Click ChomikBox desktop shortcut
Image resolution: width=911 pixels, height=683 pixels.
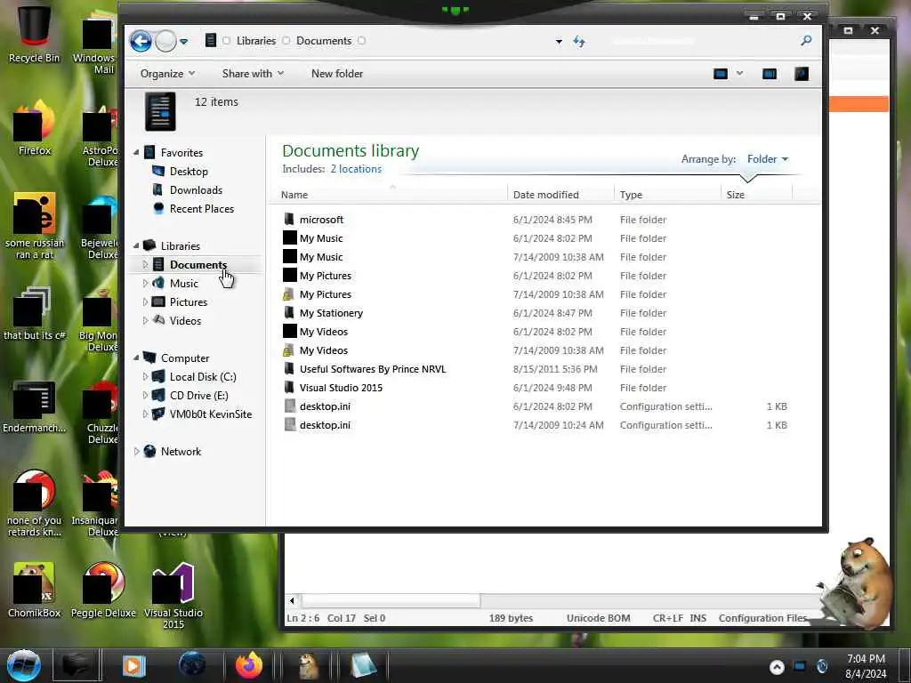35,591
